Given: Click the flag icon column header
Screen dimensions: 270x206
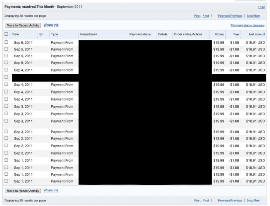Looking at the screenshot, I should [x=41, y=35].
